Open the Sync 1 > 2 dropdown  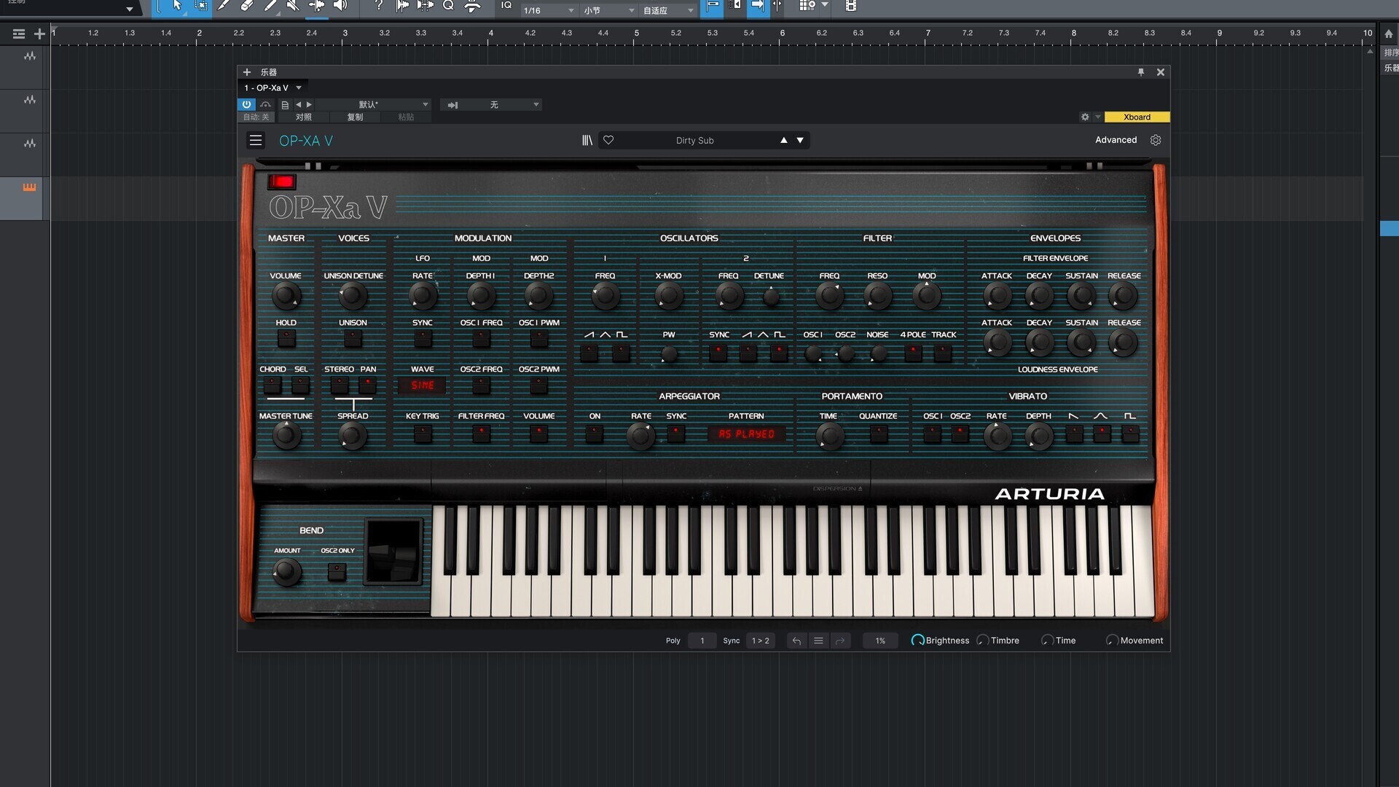coord(761,641)
